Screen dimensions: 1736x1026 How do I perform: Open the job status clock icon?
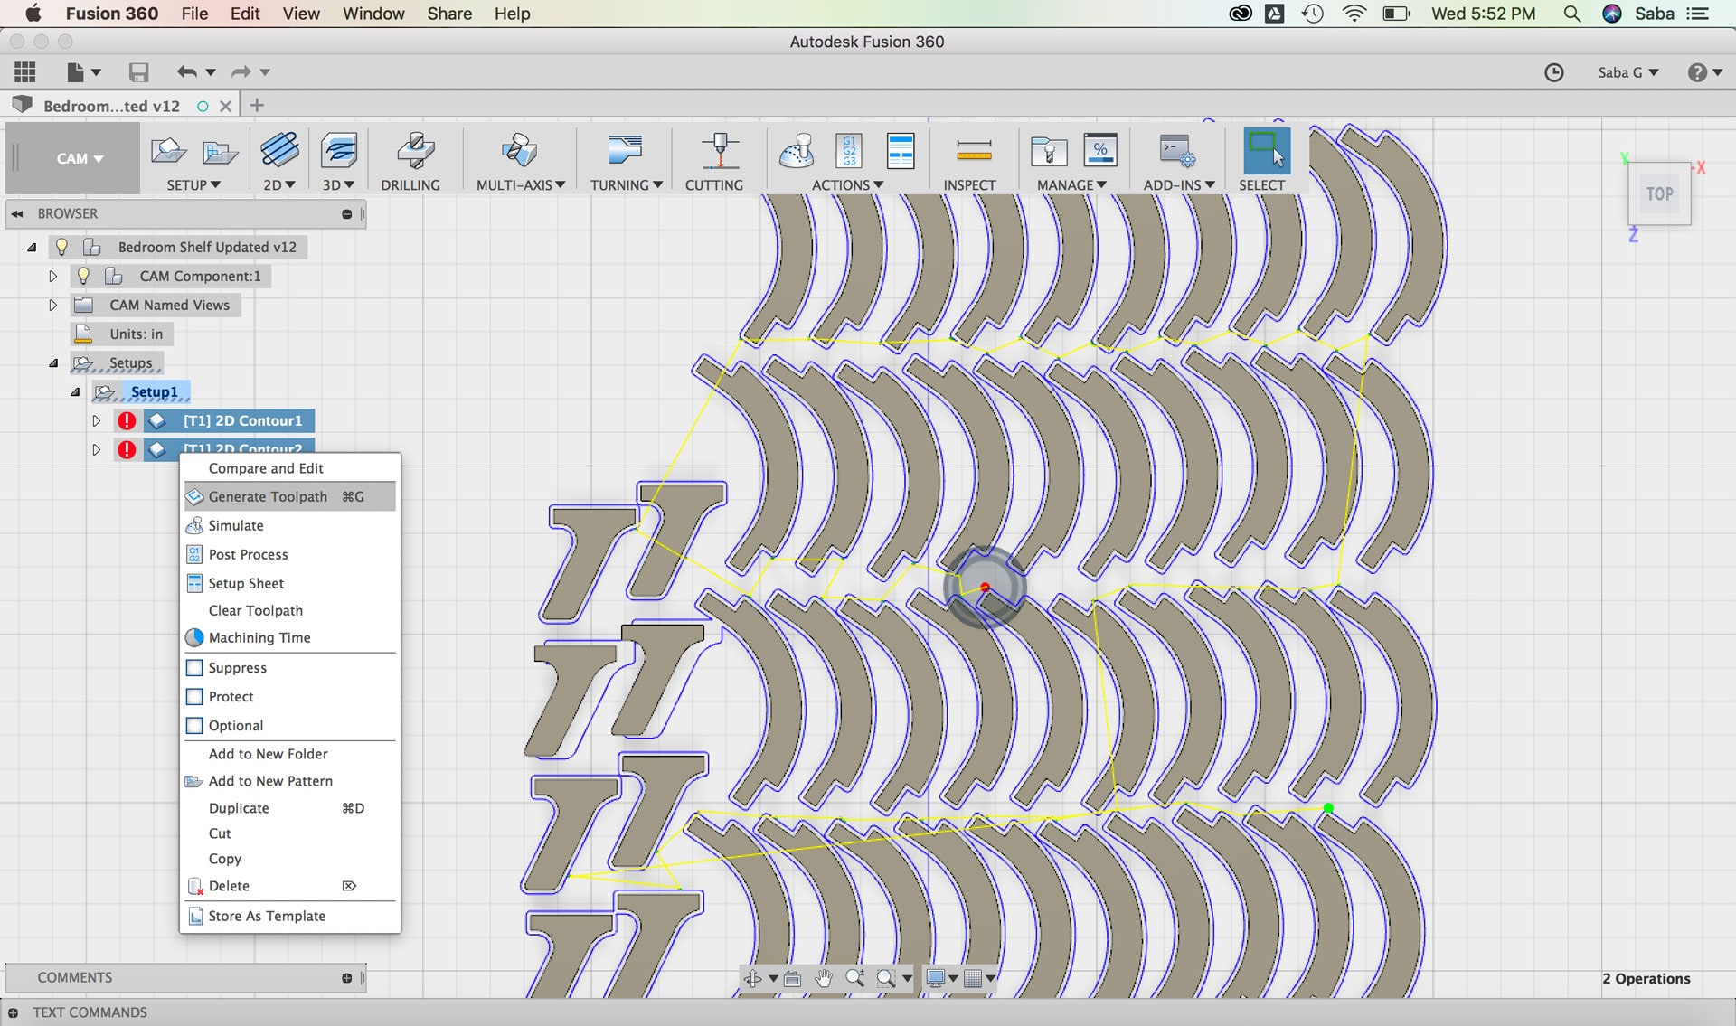click(1553, 72)
